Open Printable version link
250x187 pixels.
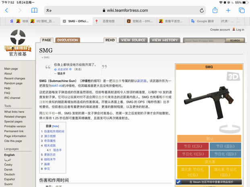pyautogui.click(x=15, y=126)
